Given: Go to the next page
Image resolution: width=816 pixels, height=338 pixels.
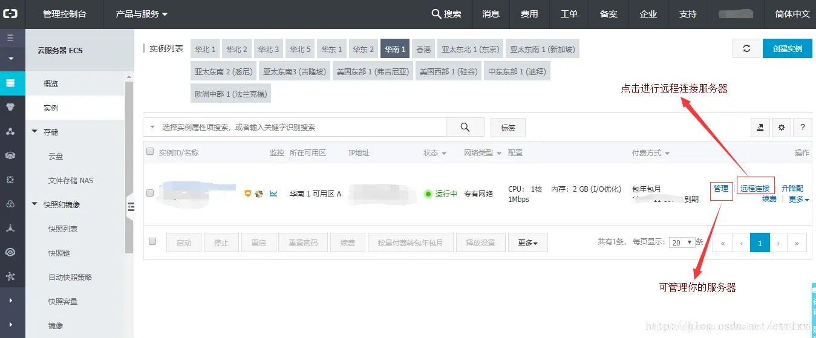Looking at the screenshot, I should point(778,243).
